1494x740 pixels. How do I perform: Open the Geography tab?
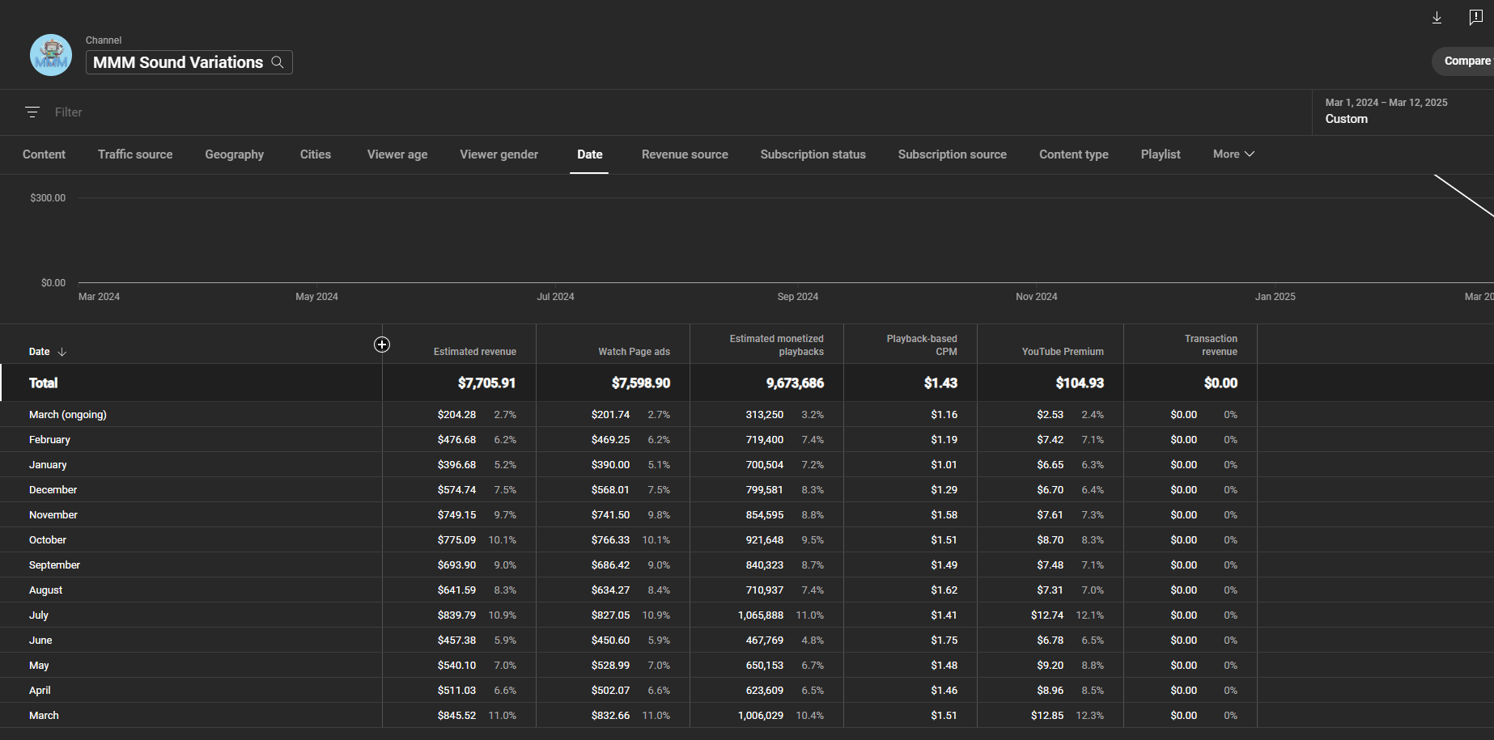235,154
